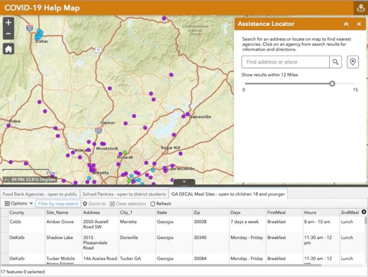Click the horizontal table scrollbar
368x277 pixels.
click(x=161, y=265)
